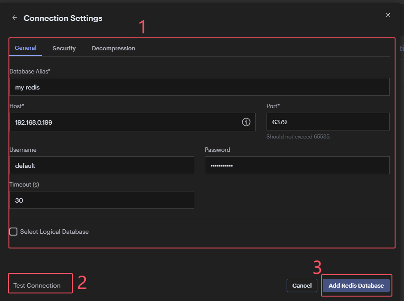This screenshot has width=404, height=301.
Task: Show host info tooltip icon
Action: pyautogui.click(x=246, y=122)
